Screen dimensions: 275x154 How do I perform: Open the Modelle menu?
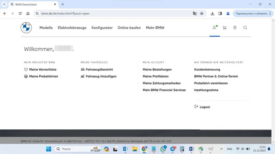click(46, 28)
